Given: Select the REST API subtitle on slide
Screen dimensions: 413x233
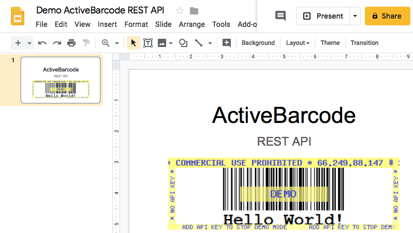Looking at the screenshot, I should pos(284,142).
